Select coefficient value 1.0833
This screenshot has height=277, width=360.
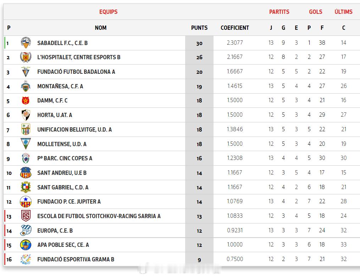(x=235, y=216)
